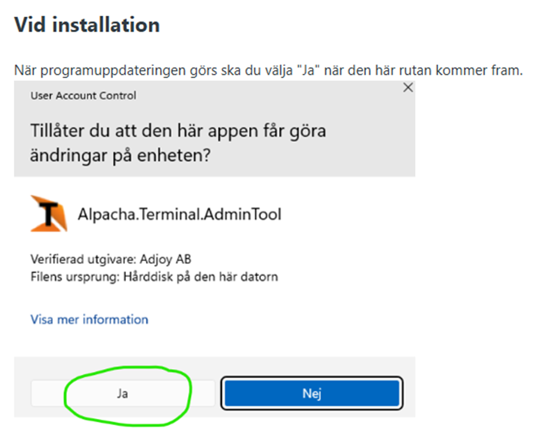The height and width of the screenshot is (437, 540).
Task: Choose the "Ja" button to allow changes
Action: (122, 393)
